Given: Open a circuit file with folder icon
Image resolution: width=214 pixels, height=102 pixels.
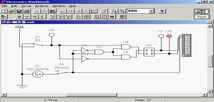Looking at the screenshot, I should pos(11,11).
